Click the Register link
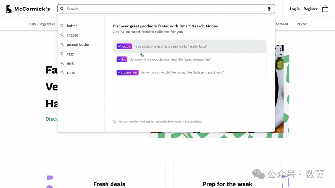The image size is (335, 188). point(310,9)
